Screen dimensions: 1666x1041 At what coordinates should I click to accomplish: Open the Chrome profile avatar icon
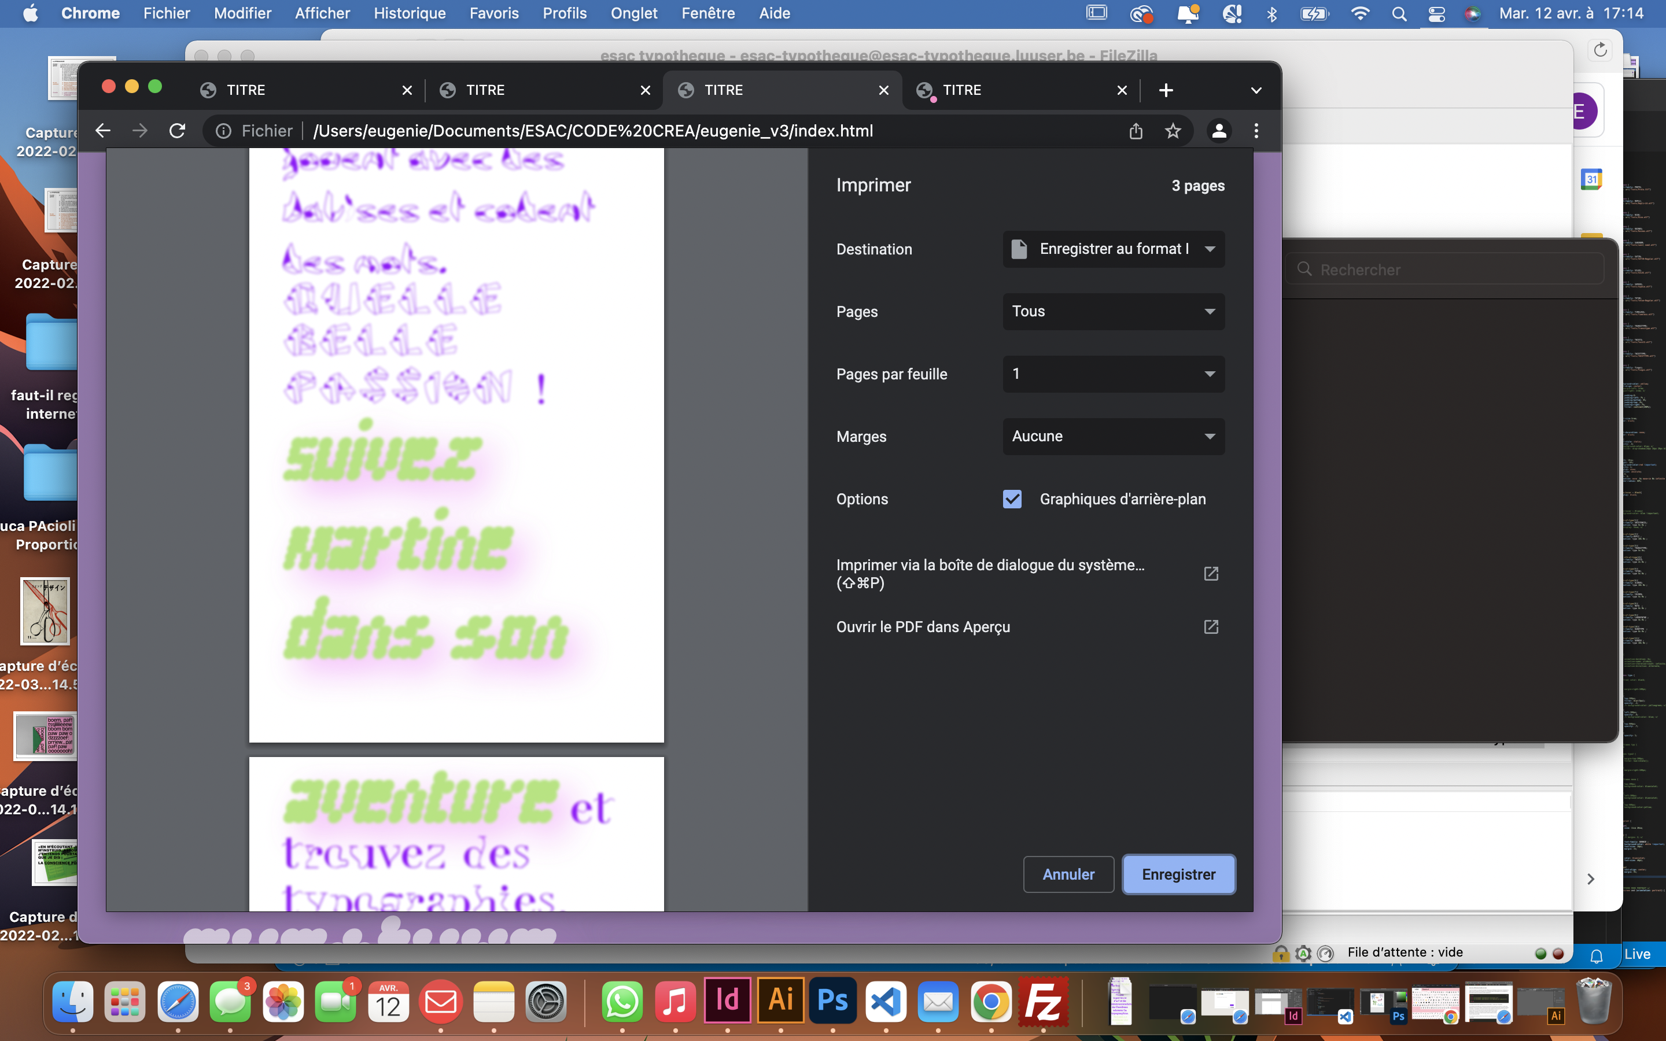1218,131
